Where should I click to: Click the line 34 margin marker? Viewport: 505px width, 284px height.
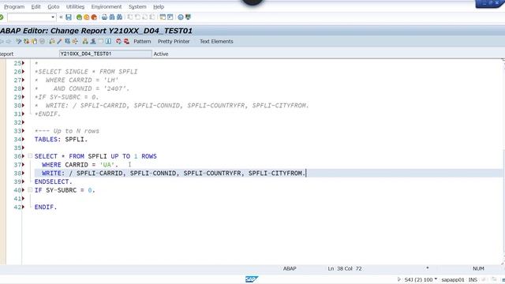point(23,140)
